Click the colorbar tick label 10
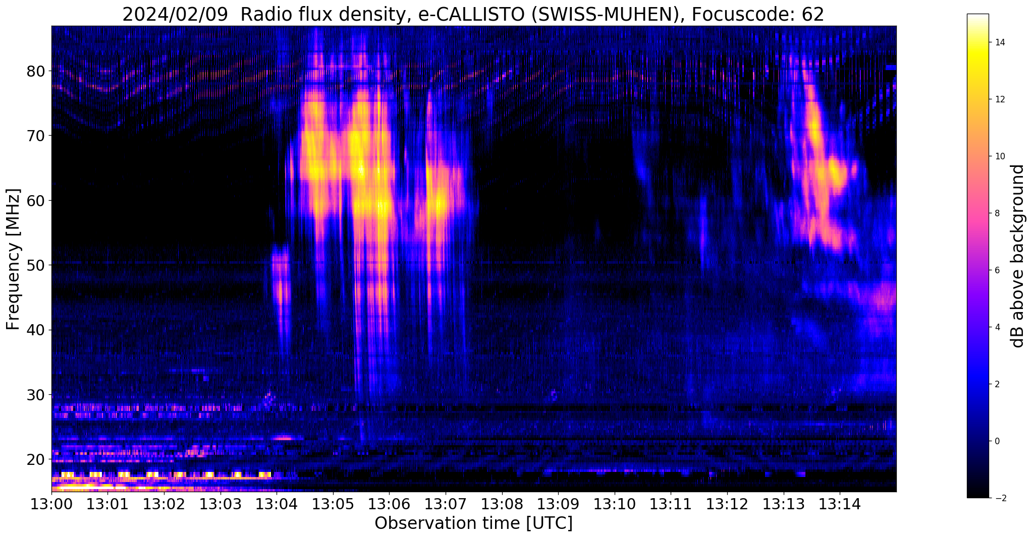1033x538 pixels. point(999,156)
